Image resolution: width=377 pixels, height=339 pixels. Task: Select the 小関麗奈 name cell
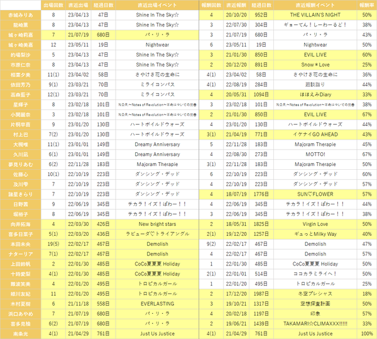click(x=21, y=114)
